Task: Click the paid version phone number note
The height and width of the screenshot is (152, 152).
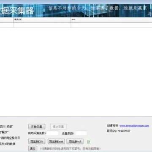Action: [x=70, y=149]
